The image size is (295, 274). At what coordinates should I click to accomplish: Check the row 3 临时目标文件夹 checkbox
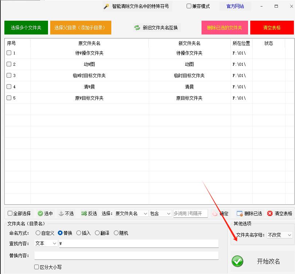[9, 75]
